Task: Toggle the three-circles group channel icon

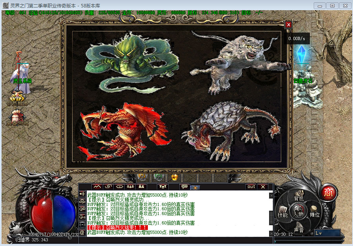Action: [x=82, y=201]
